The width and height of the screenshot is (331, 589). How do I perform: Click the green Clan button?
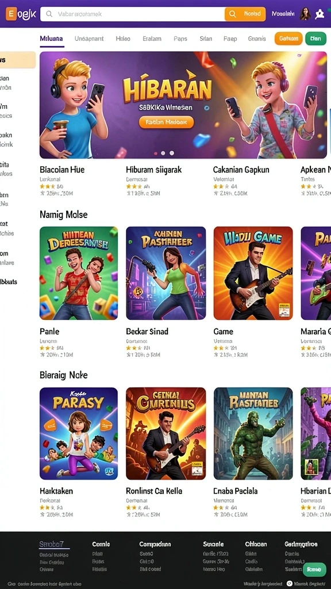tap(315, 39)
